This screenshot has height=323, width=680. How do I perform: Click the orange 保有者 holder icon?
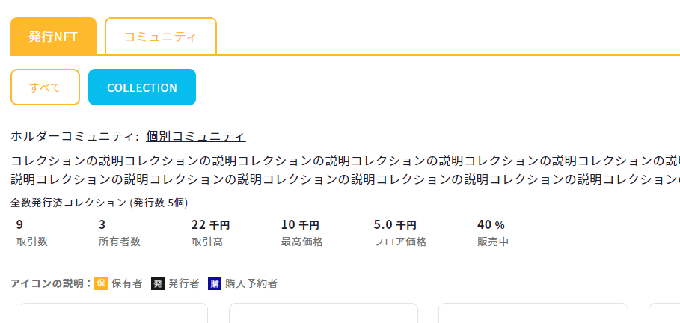coord(100,283)
